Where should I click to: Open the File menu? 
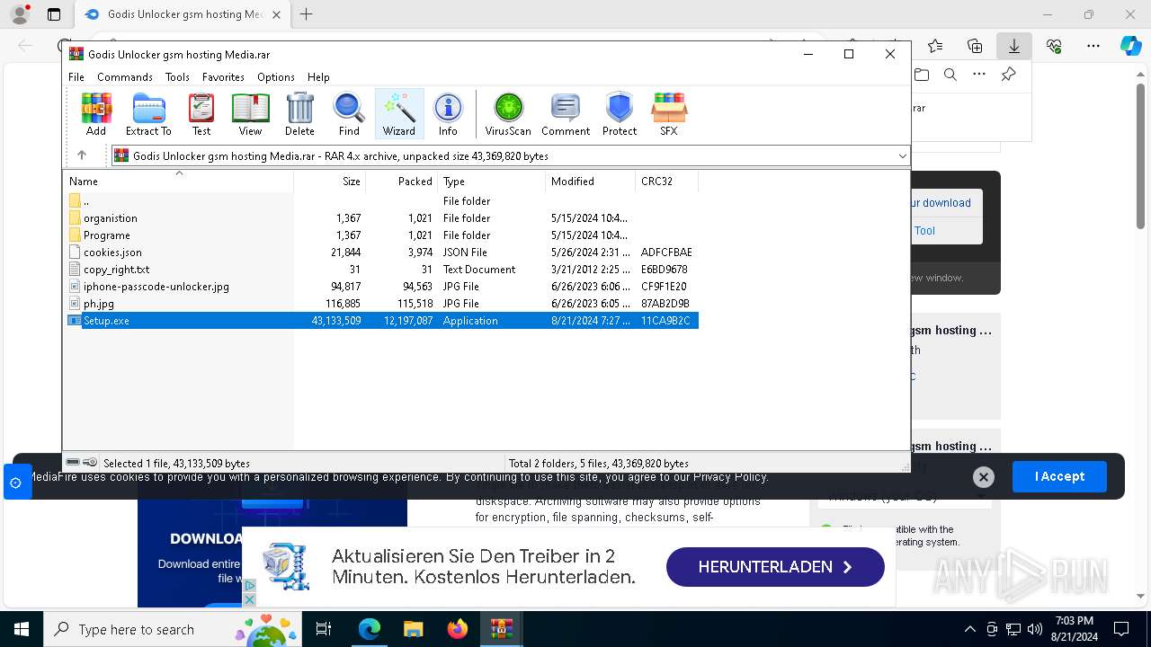(76, 77)
